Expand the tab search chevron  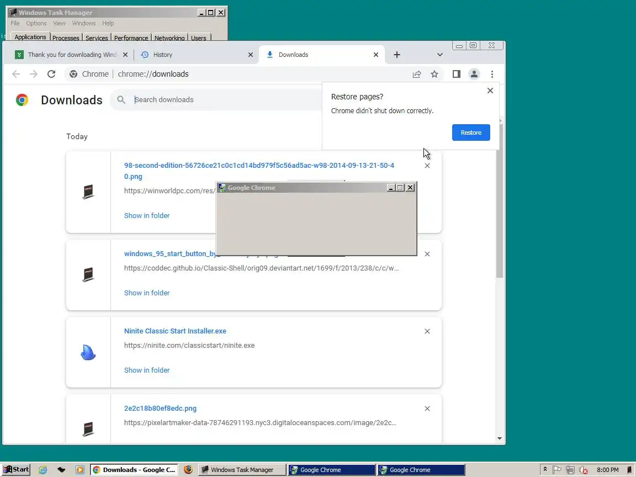coord(439,55)
